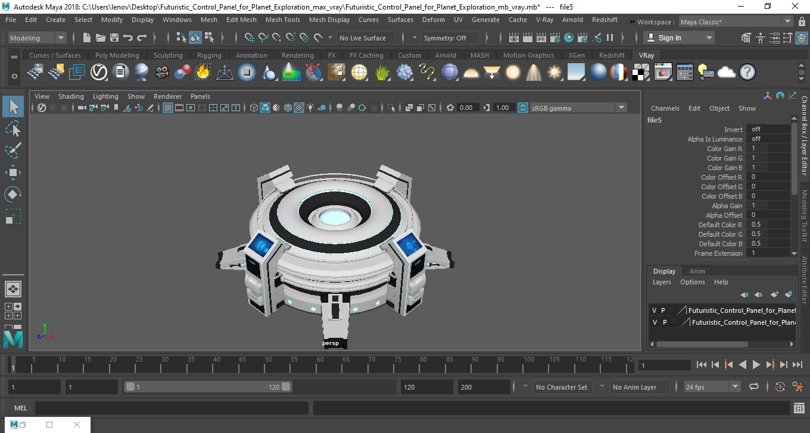Create a new scene with the blank page icon
Screen dimensions: 810x433
click(x=87, y=37)
